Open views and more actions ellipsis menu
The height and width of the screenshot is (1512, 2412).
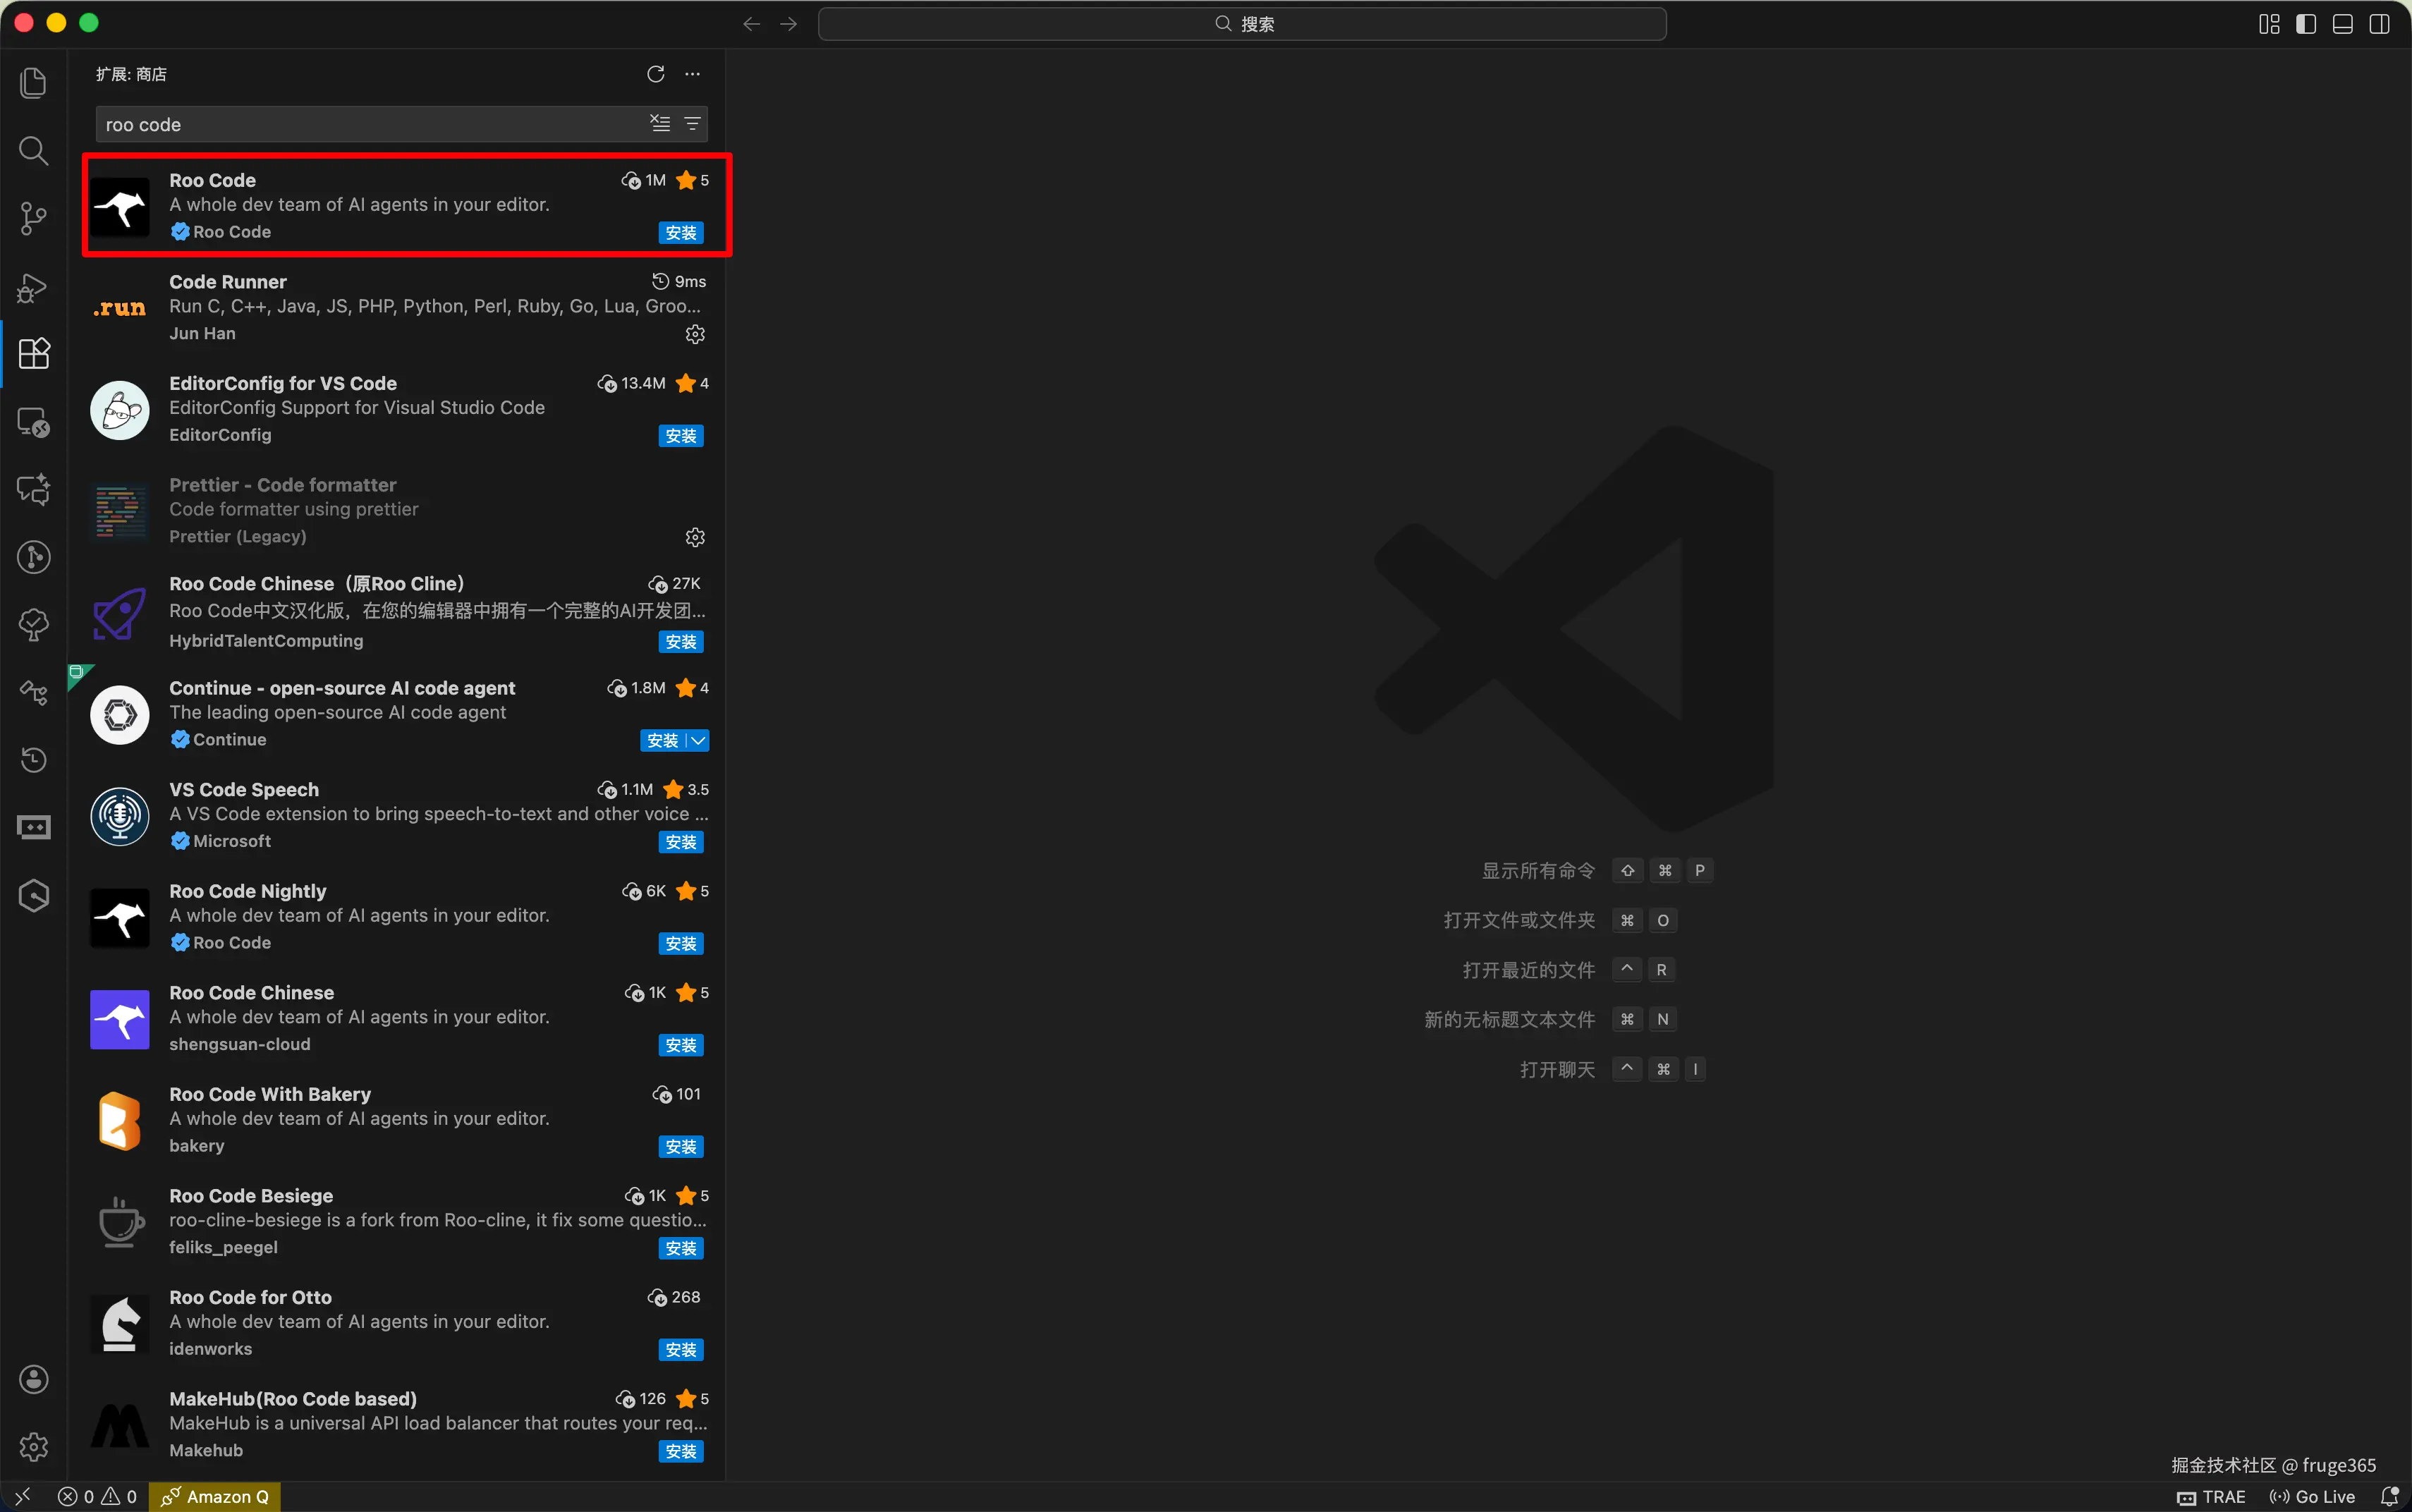[692, 74]
